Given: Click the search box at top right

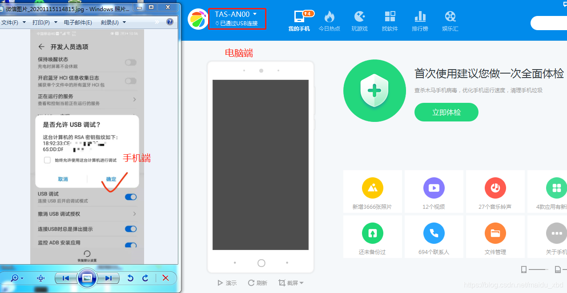Looking at the screenshot, I should (549, 23).
